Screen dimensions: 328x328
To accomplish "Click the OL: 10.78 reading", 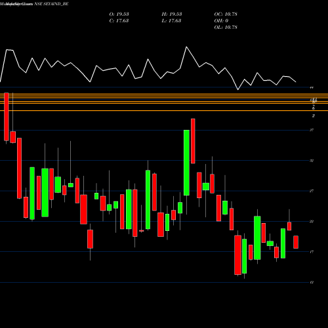I will point(226,27).
